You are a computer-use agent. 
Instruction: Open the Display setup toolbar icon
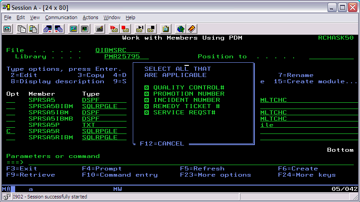pos(74,29)
